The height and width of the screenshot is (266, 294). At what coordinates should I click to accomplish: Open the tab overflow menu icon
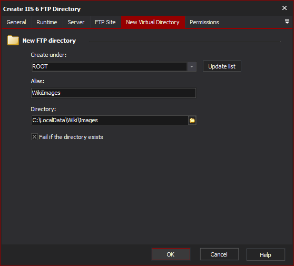(287, 22)
